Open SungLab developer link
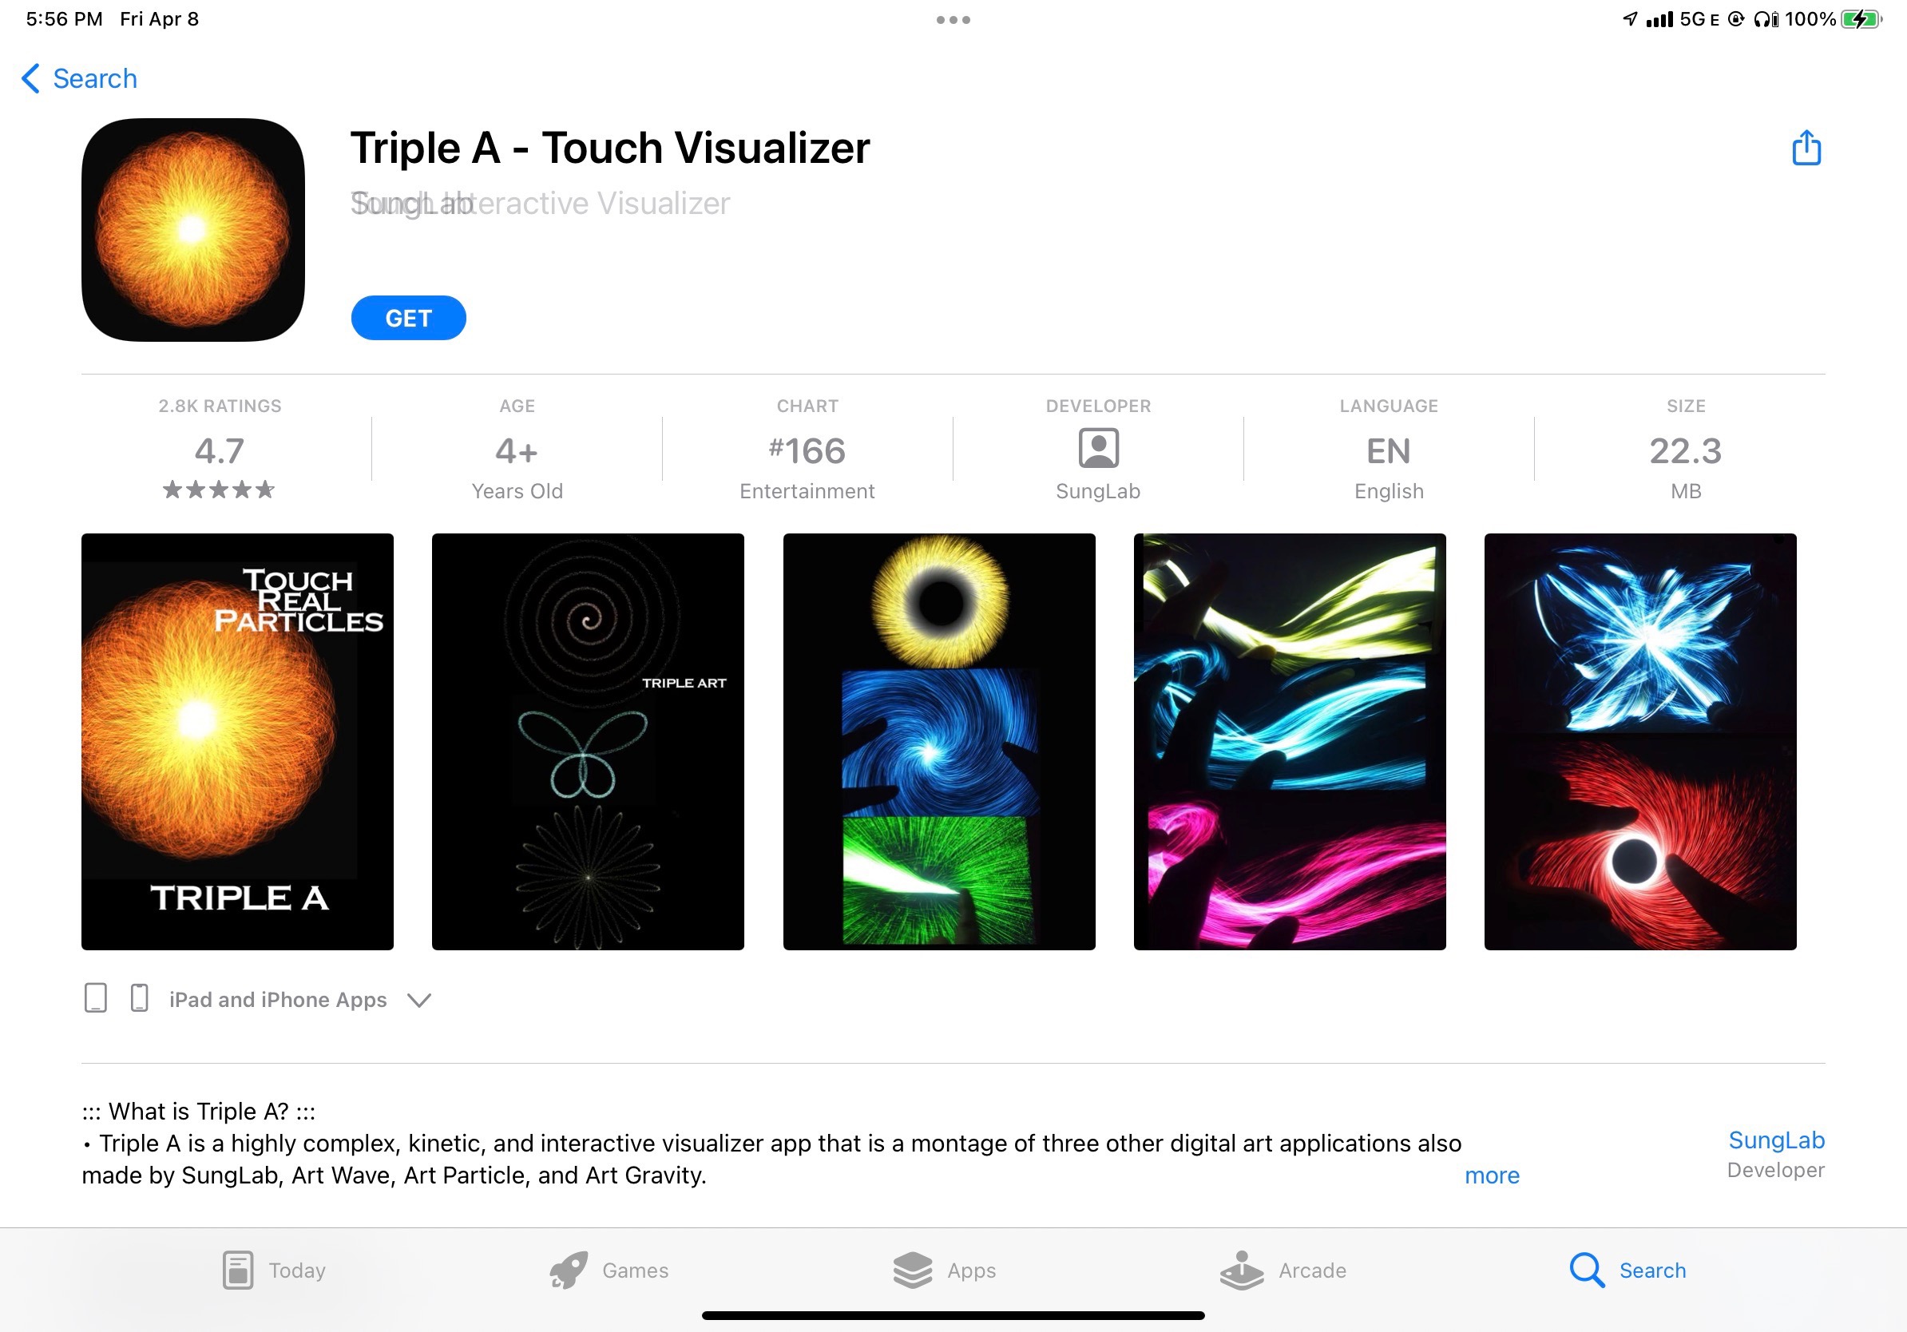1907x1332 pixels. pos(1776,1140)
